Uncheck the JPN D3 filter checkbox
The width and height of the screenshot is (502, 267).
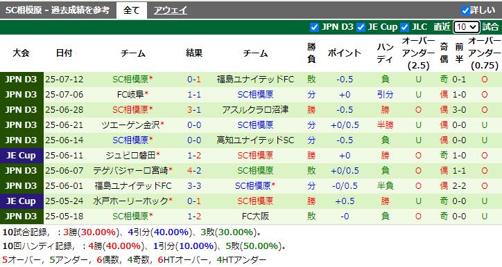[314, 27]
